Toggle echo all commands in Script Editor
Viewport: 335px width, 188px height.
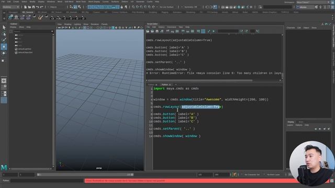pos(198,31)
